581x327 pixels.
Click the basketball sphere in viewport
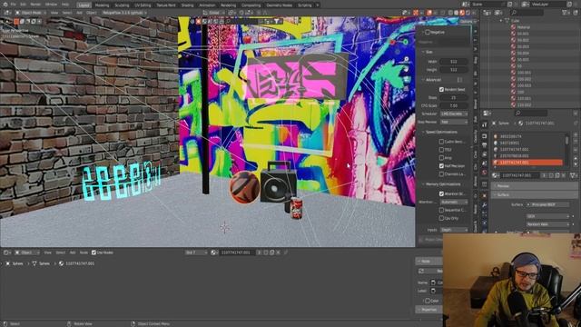(x=244, y=187)
